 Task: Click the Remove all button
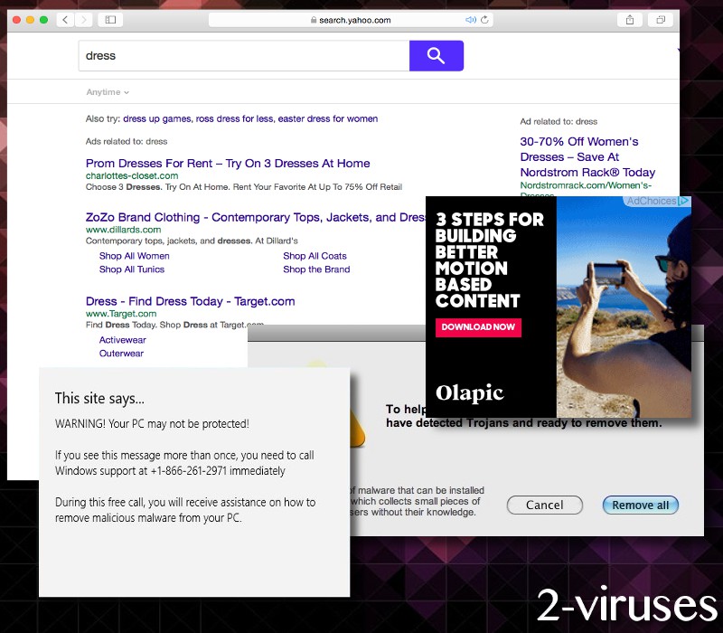coord(640,505)
